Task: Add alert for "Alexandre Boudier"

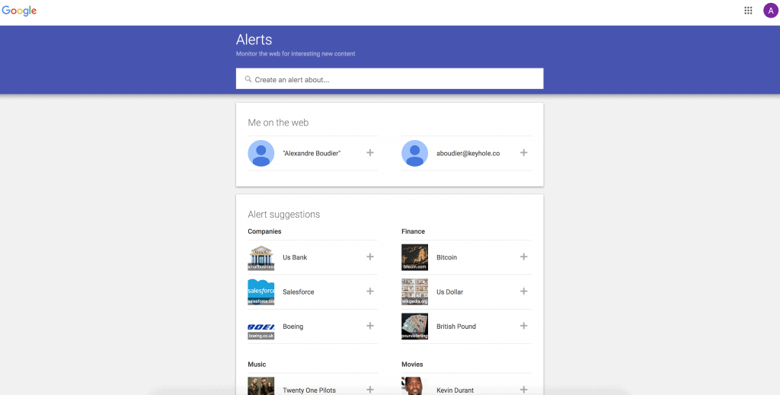Action: coord(370,152)
